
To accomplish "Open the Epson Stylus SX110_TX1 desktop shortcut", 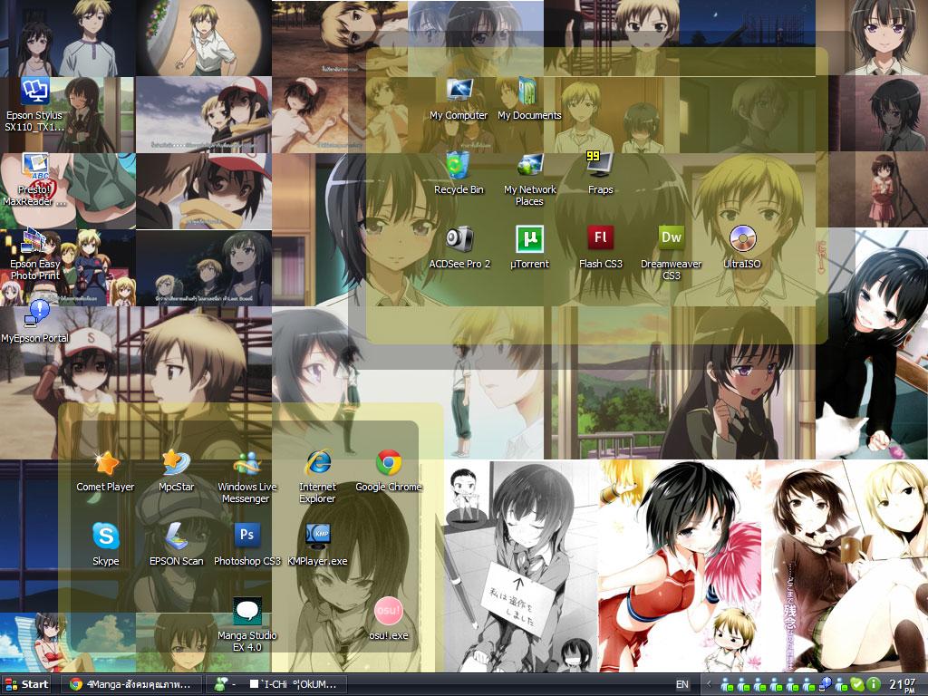I will (34, 105).
